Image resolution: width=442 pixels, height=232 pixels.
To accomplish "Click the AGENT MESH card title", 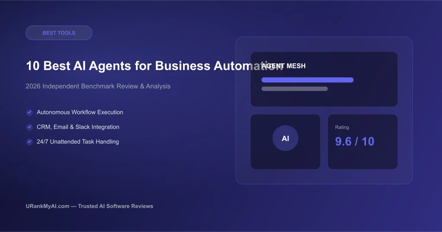I will pyautogui.click(x=284, y=66).
